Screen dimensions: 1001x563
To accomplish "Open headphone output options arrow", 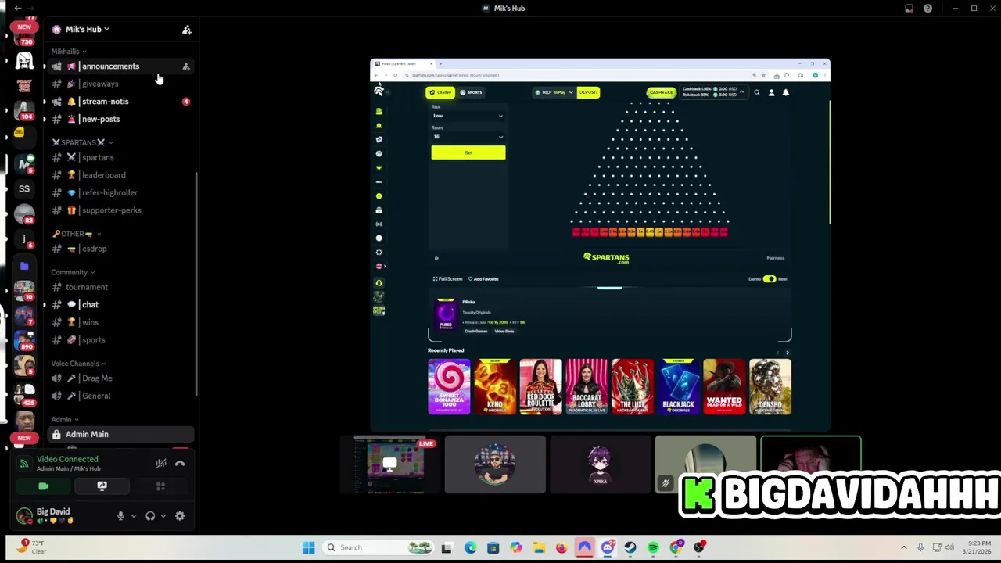I will 163,516.
